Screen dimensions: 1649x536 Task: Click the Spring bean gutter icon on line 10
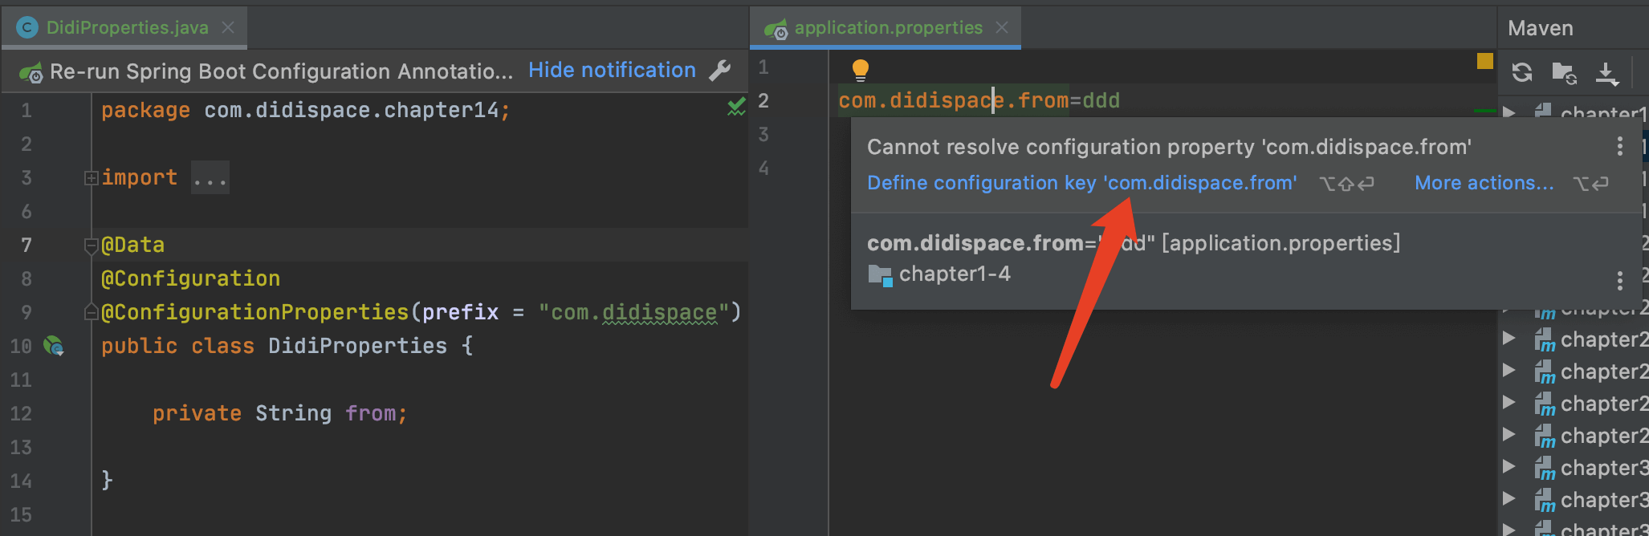click(x=54, y=346)
